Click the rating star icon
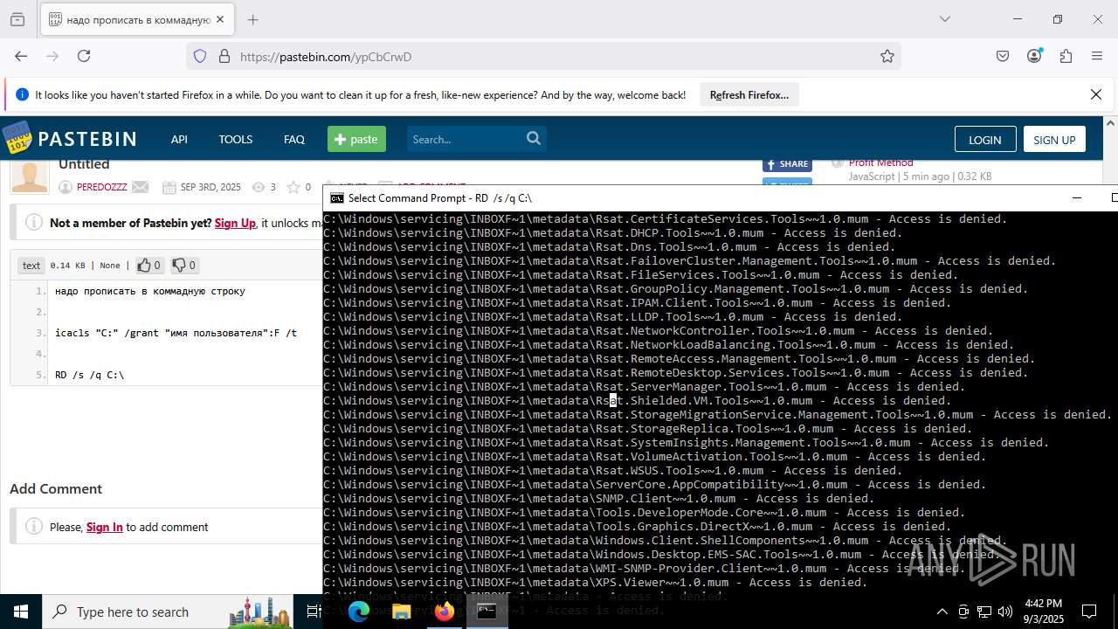 pos(293,187)
